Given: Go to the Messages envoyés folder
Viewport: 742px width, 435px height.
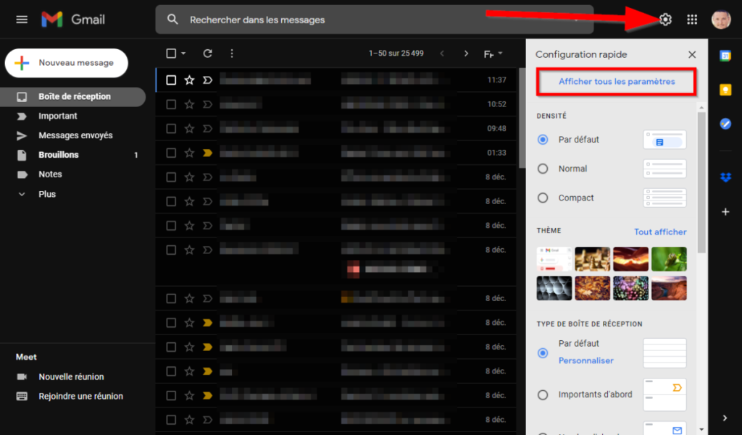Looking at the screenshot, I should pos(75,135).
